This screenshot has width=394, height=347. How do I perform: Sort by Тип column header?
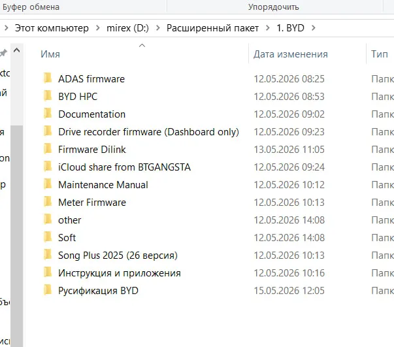(x=380, y=54)
